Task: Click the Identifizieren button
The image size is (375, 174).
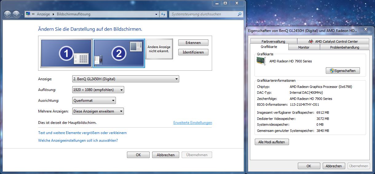Action: [193, 52]
